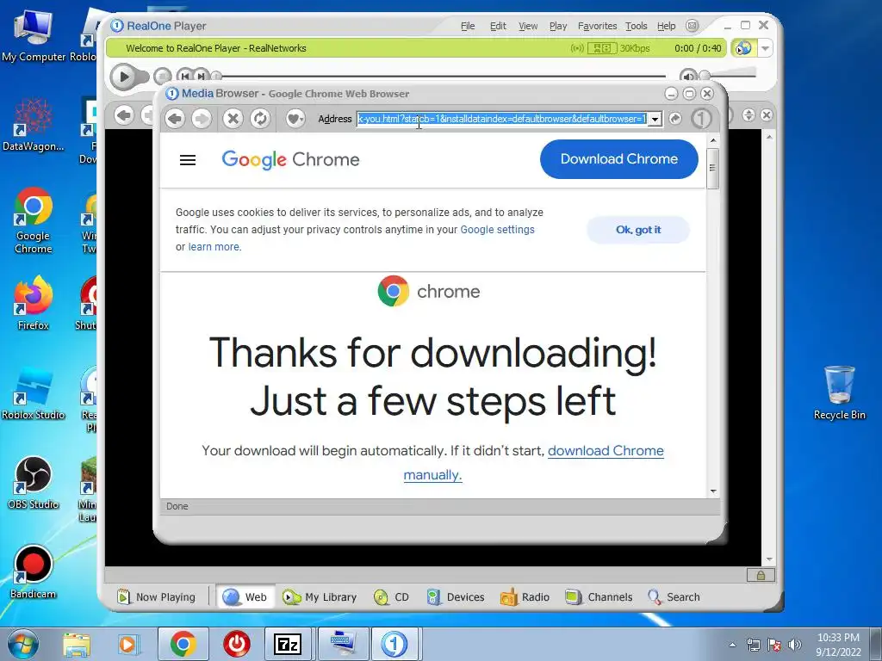
Task: Switch to the Channels tab
Action: point(599,597)
